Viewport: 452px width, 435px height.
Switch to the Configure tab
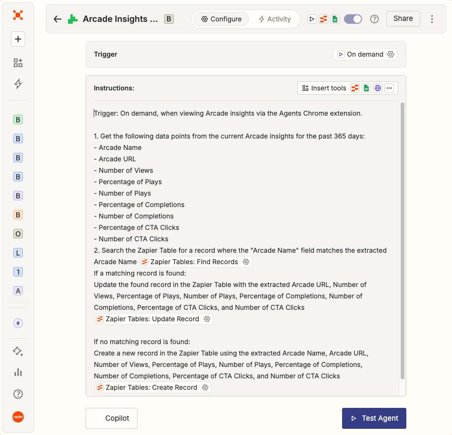221,19
